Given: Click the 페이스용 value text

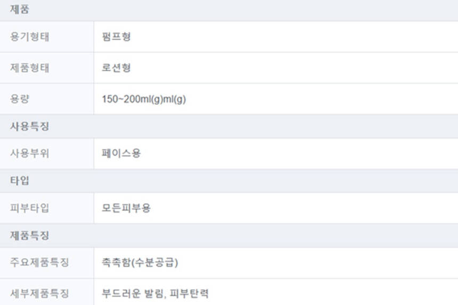Looking at the screenshot, I should click(x=121, y=154).
